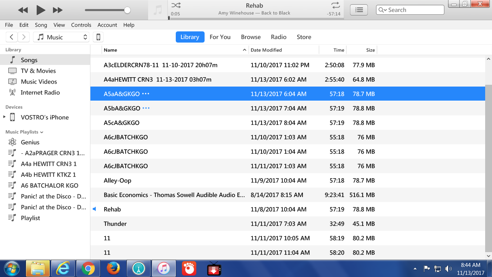Image resolution: width=492 pixels, height=277 pixels.
Task: Open the A4a HEWITT CRN3 1 playlist
Action: coord(45,164)
